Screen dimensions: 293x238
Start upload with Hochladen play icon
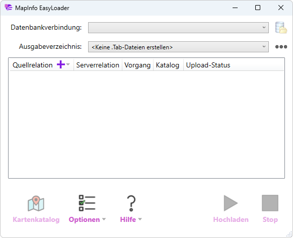pyautogui.click(x=231, y=203)
